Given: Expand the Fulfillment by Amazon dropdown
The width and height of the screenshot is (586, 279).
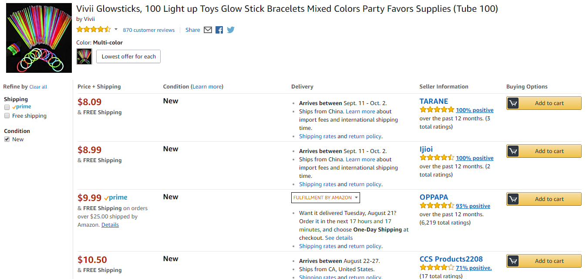Looking at the screenshot, I should click(x=326, y=198).
